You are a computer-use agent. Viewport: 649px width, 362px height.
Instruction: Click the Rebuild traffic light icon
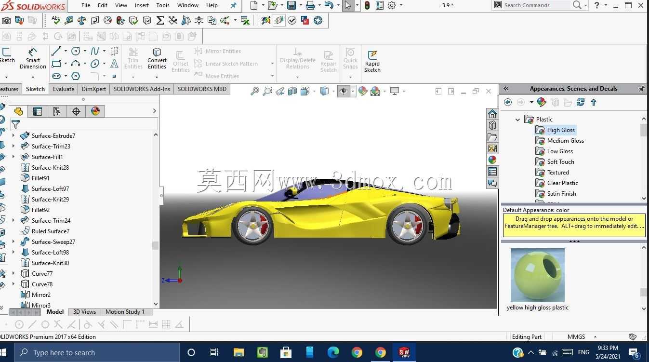pyautogui.click(x=367, y=5)
